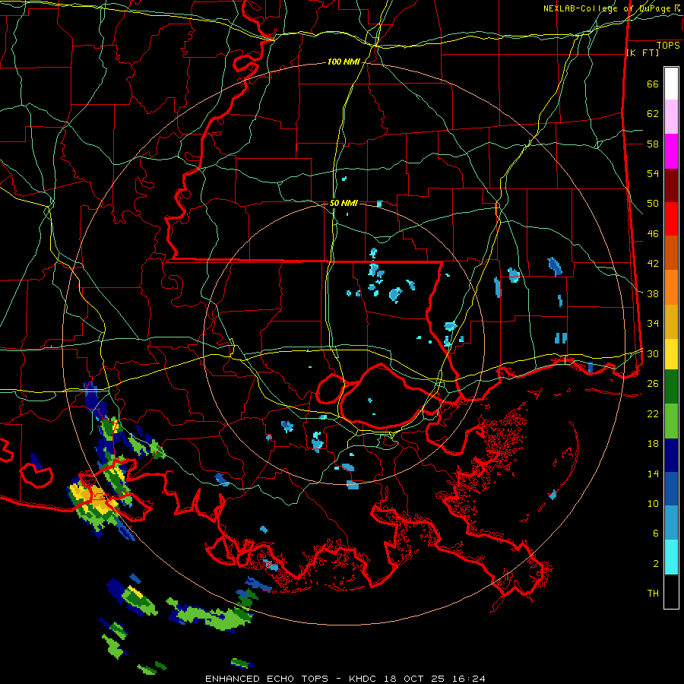Click the '16:24' timestamp in caption
The height and width of the screenshot is (684, 684).
point(467,679)
